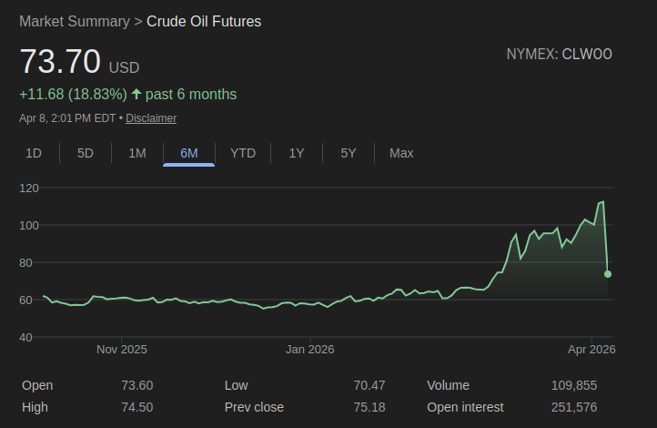Click the Crude Oil Futures title
This screenshot has width=657, height=428.
tap(204, 21)
